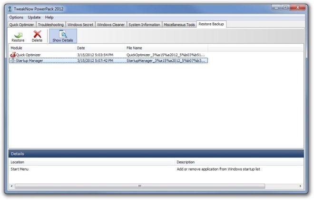Switch to the Windows Cleaner tab

pos(111,25)
